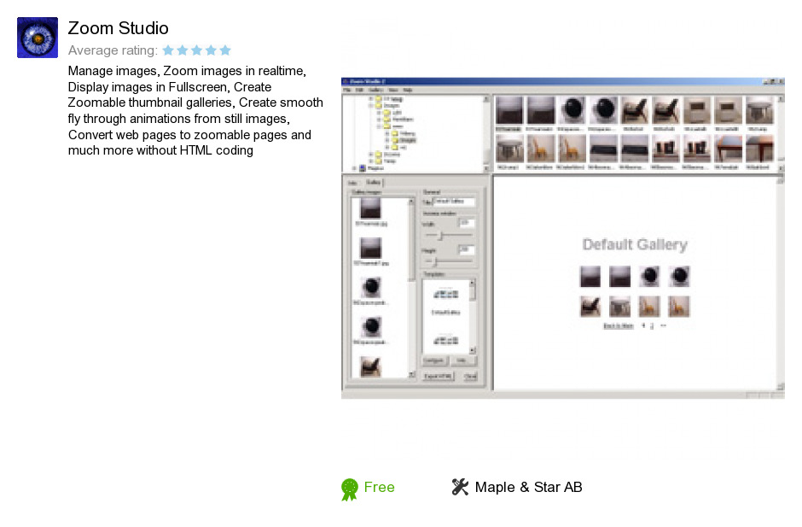Viewport: 802px width, 527px height.
Task: Select the last thumbnail in the browser's bottom row
Action: coord(759,149)
